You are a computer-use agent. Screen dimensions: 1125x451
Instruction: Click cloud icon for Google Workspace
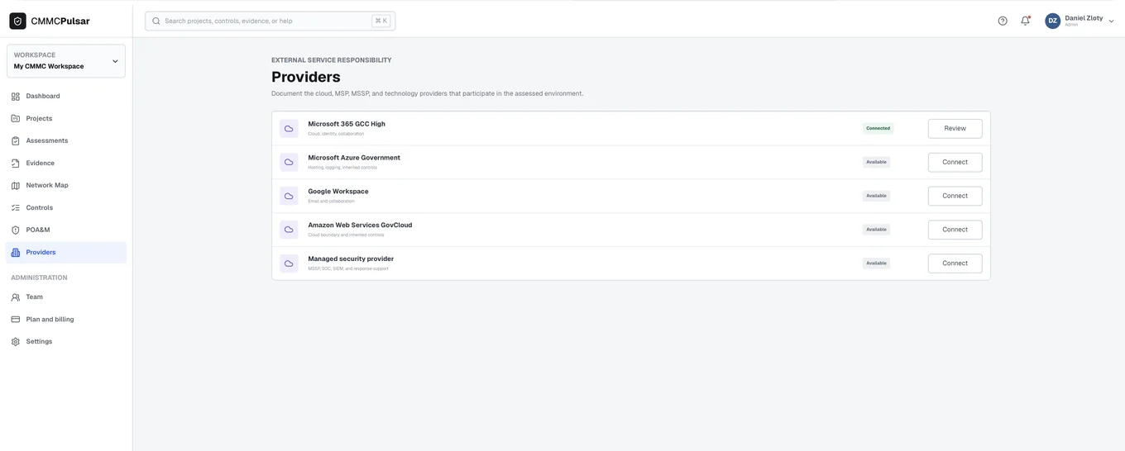[289, 197]
